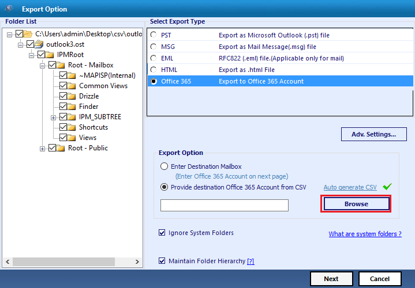Click the Cancel button
Image resolution: width=415 pixels, height=288 pixels.
(380, 279)
